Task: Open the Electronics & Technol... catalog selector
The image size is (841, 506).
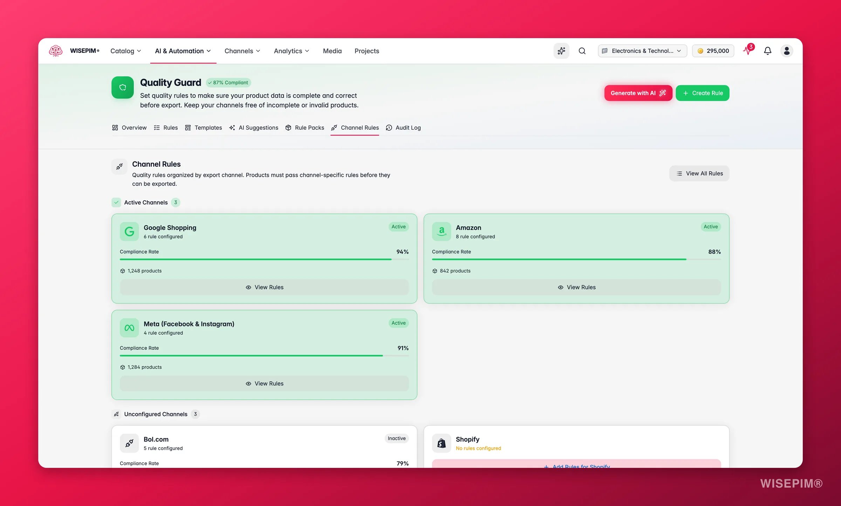Action: click(642, 51)
